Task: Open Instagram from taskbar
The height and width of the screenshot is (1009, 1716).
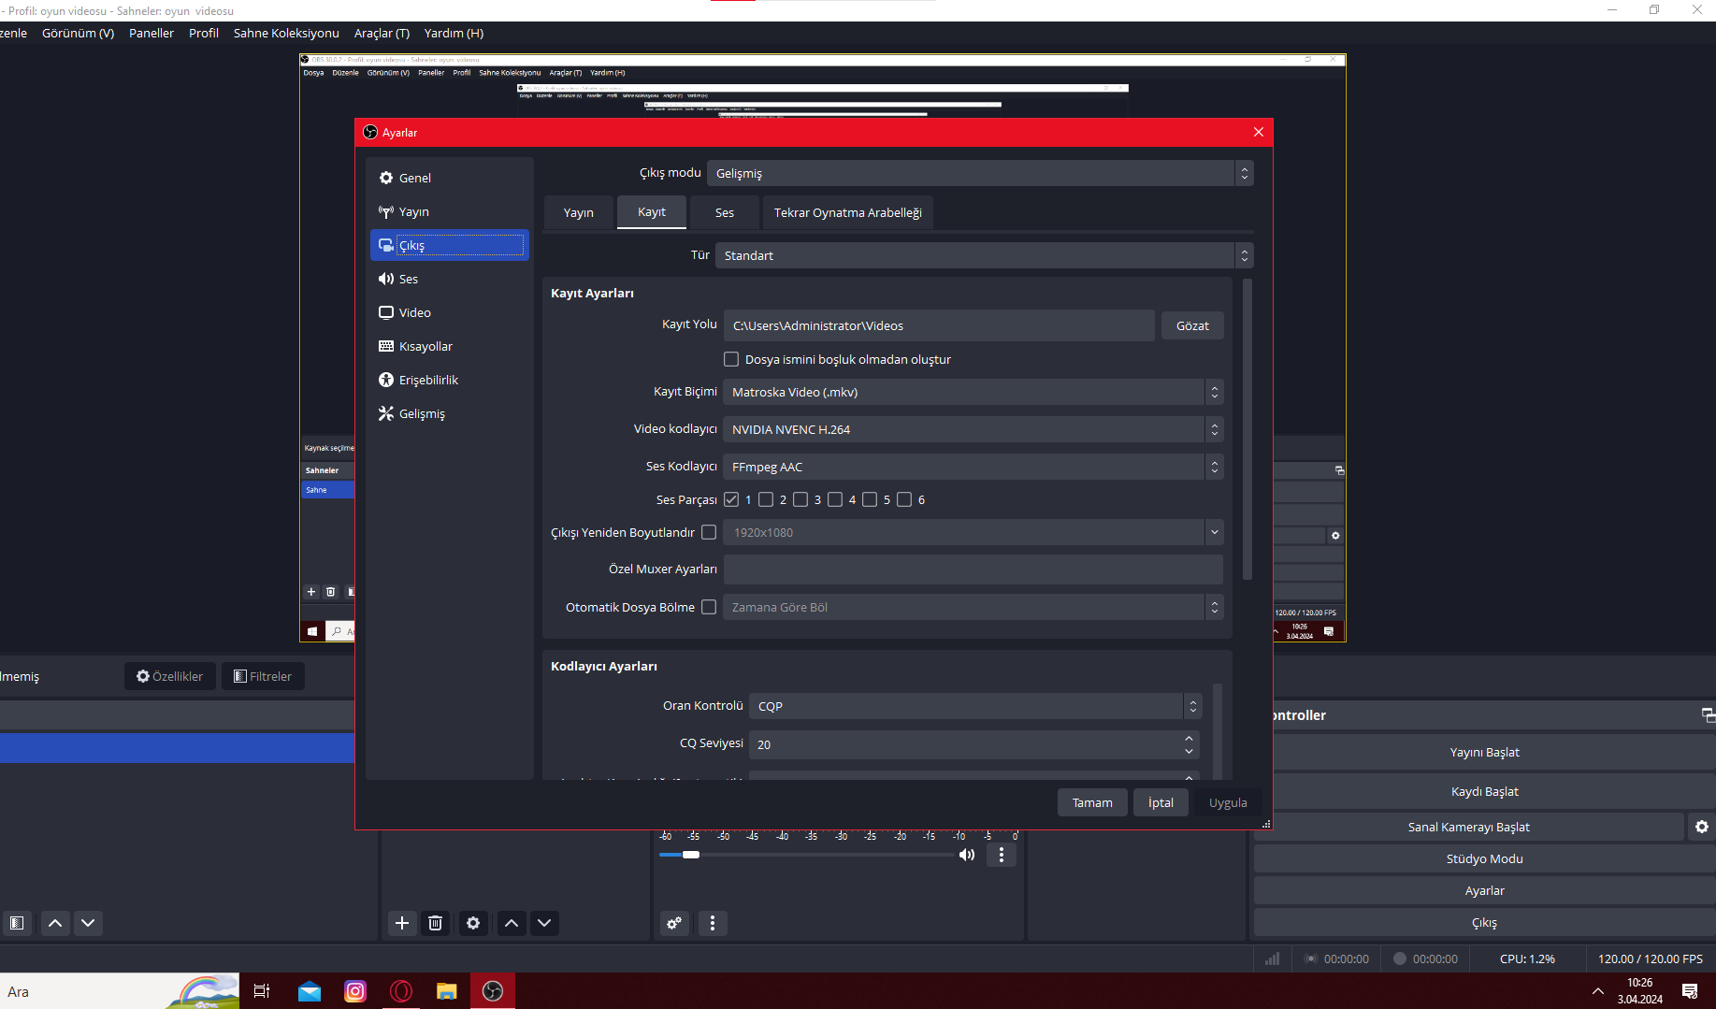Action: 355,991
